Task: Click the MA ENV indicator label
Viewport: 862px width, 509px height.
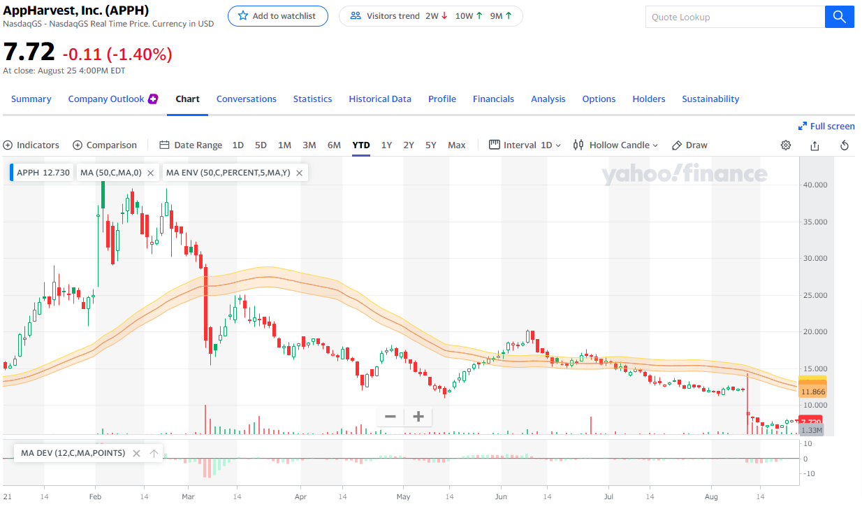Action: 228,173
